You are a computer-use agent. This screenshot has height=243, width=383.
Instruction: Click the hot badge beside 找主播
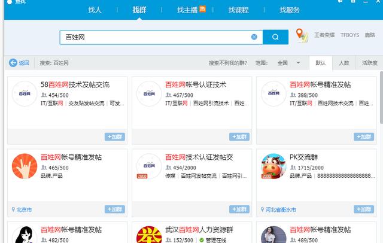click(202, 9)
